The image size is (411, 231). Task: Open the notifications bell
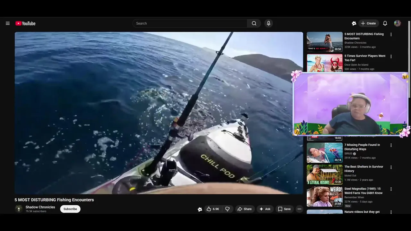coord(385,23)
